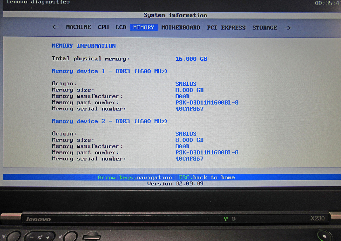Click 8AAD manufacturer for device 1
The height and width of the screenshot is (241, 341).
click(182, 96)
